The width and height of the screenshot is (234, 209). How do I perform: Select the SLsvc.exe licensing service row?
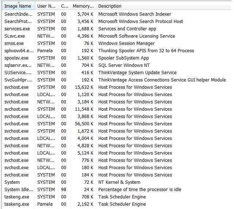(15, 36)
